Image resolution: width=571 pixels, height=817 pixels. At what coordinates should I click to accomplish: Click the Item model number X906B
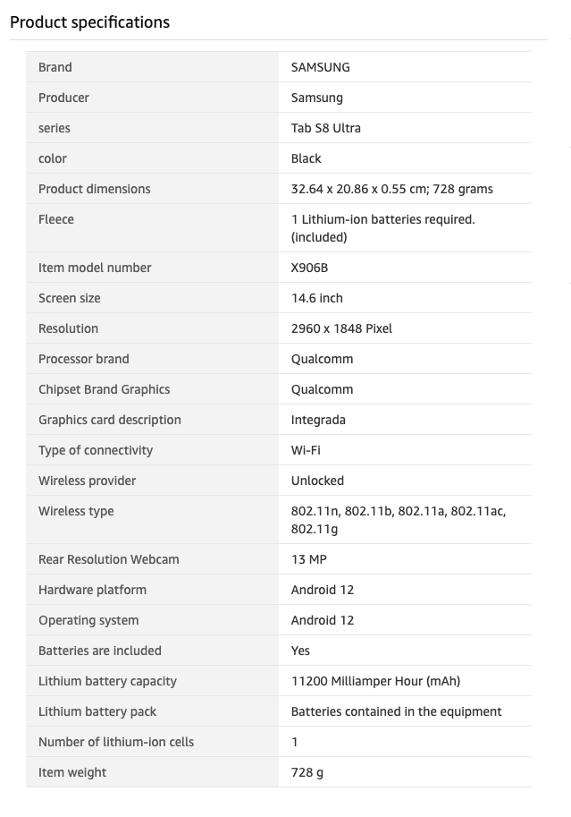pyautogui.click(x=310, y=268)
